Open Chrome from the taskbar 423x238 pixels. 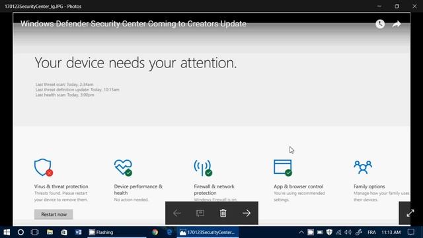155,232
